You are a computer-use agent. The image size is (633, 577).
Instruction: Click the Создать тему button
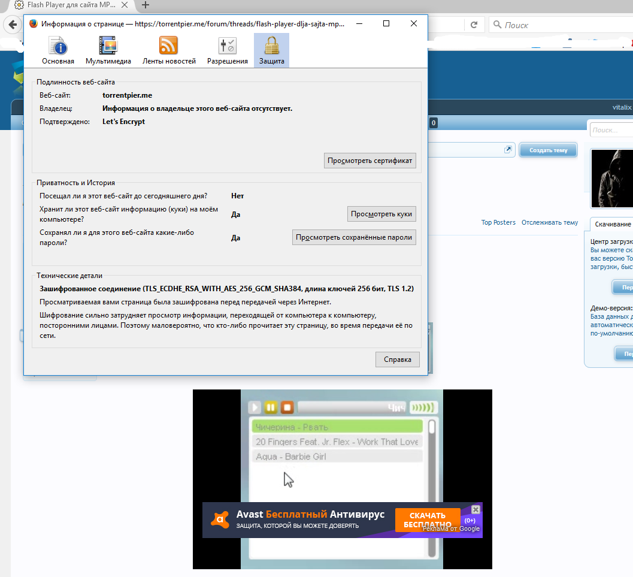547,150
